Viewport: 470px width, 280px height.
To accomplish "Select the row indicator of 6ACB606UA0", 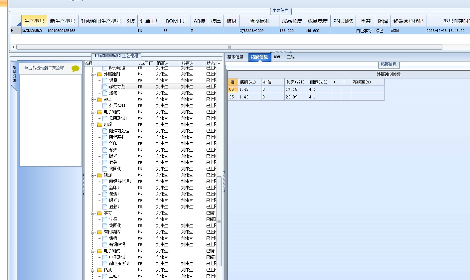I will tap(15, 31).
